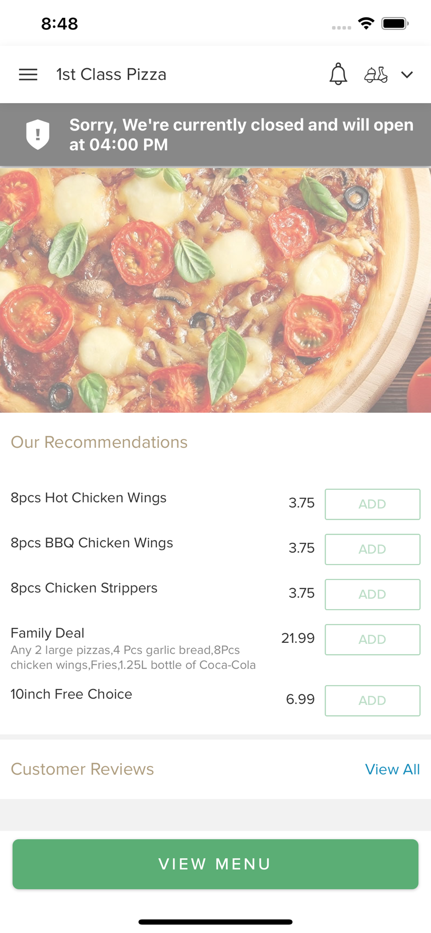Tap the battery status icon
Viewport: 431px width, 933px height.
(395, 23)
